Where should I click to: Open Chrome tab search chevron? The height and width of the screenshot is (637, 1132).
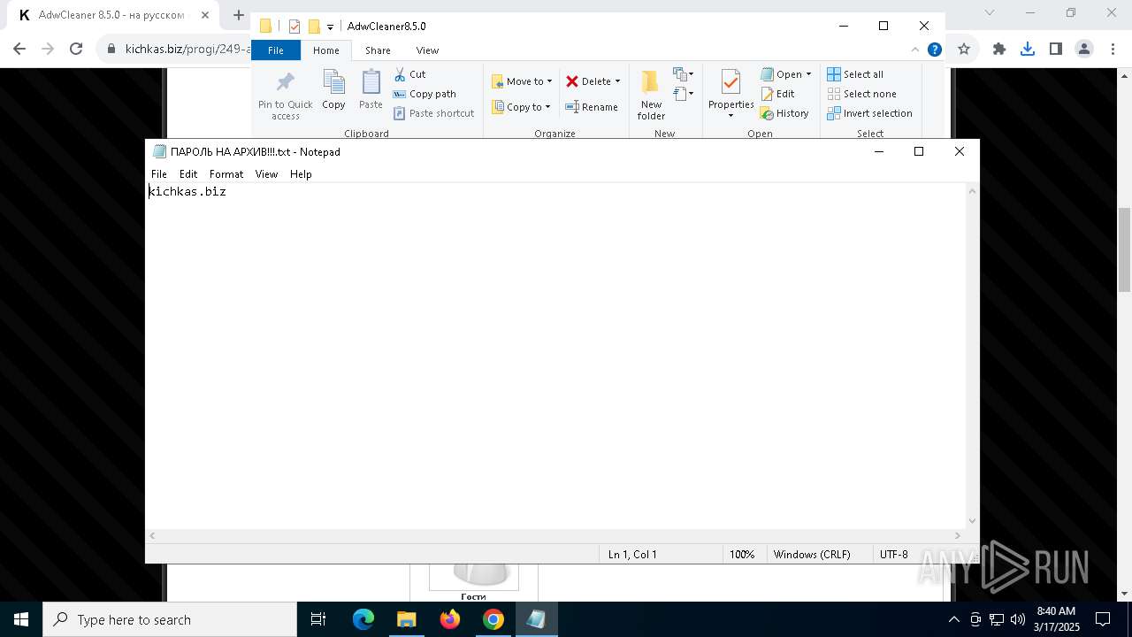990,12
